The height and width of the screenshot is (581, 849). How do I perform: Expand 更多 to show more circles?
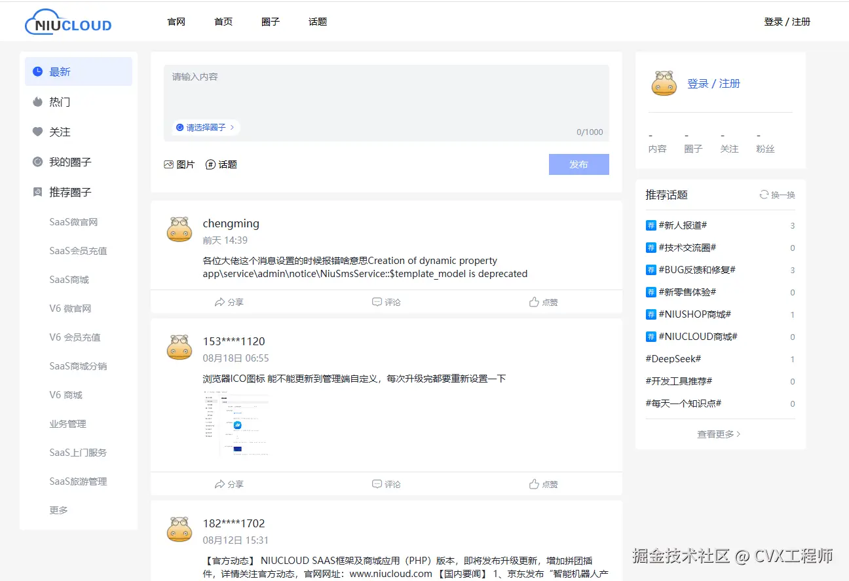[58, 510]
